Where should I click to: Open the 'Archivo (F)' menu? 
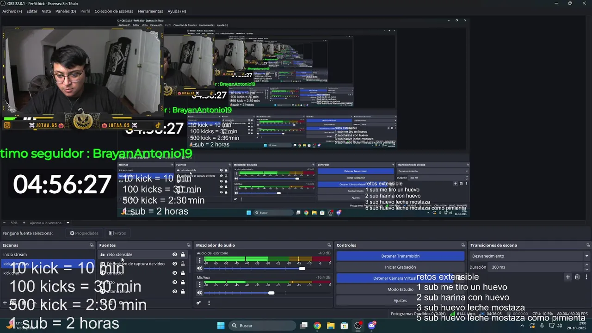(12, 11)
